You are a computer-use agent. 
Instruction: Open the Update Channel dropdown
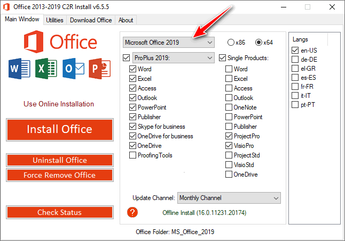[229, 198]
